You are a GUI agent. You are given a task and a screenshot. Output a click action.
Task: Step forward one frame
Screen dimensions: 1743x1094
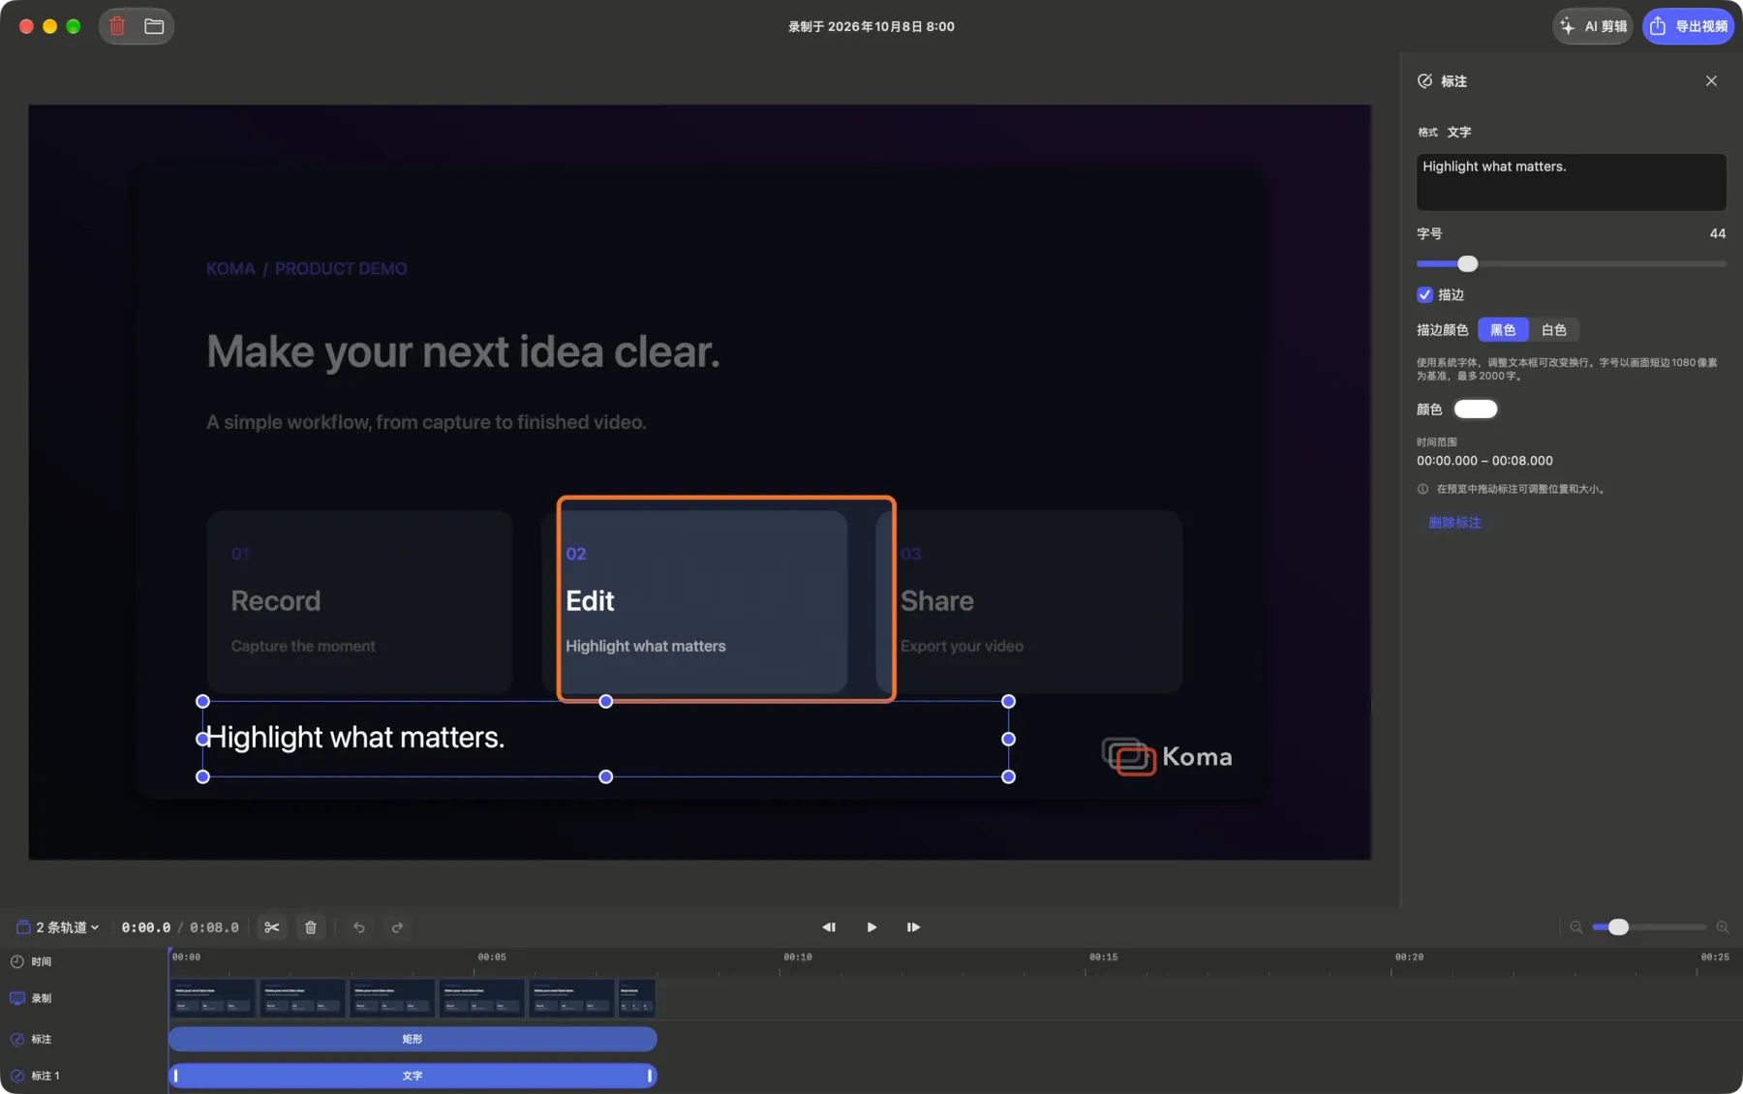[x=913, y=927]
